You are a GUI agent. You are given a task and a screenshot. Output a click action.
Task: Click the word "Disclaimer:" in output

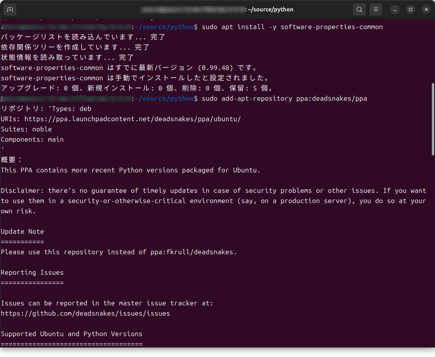[22, 191]
